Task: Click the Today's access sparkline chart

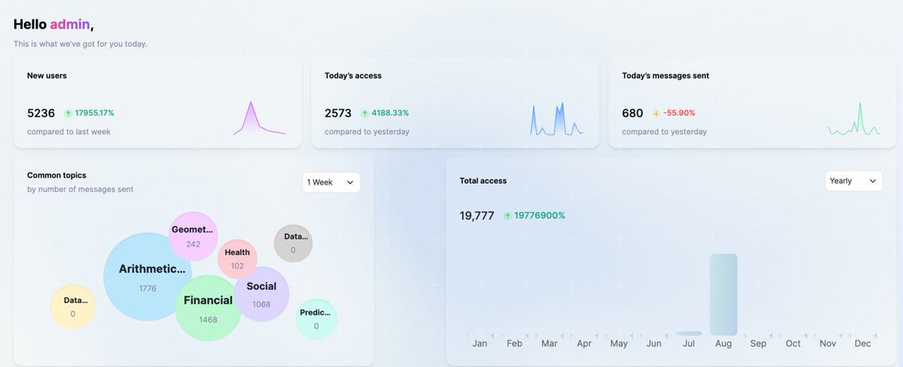Action: 557,119
